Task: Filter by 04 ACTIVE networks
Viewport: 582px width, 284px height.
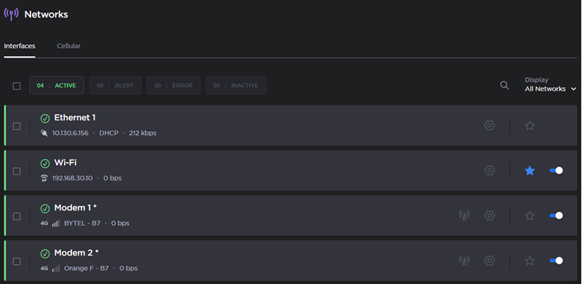Action: tap(57, 85)
